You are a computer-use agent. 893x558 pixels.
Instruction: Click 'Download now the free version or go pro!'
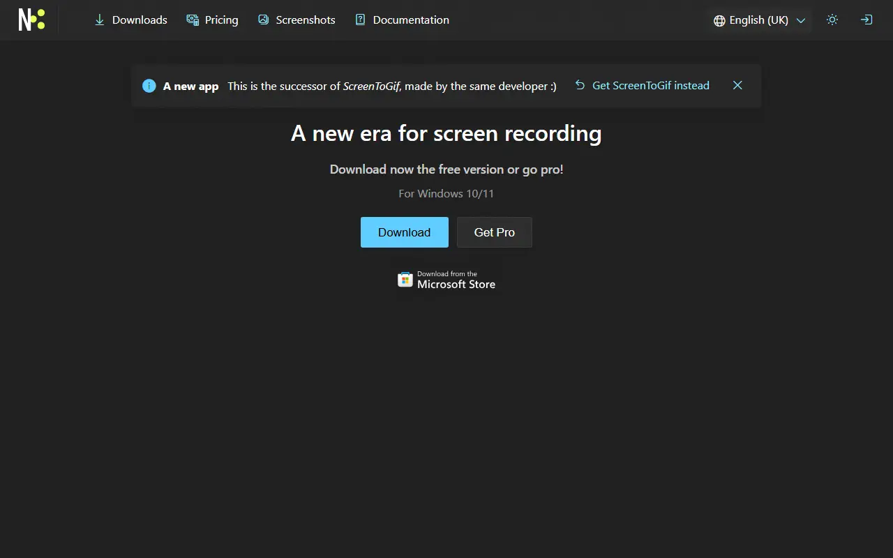click(x=446, y=169)
